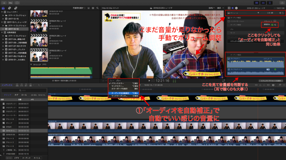Click the volume slider handle
Image resolution: width=286 pixels, height=160 pixels.
tap(258, 13)
